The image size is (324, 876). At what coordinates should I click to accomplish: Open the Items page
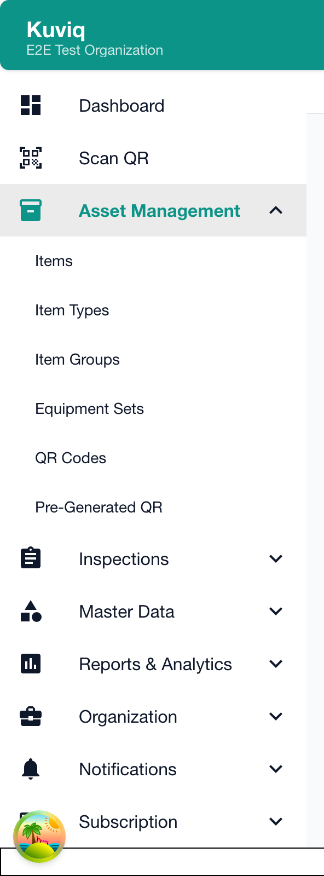pyautogui.click(x=54, y=261)
